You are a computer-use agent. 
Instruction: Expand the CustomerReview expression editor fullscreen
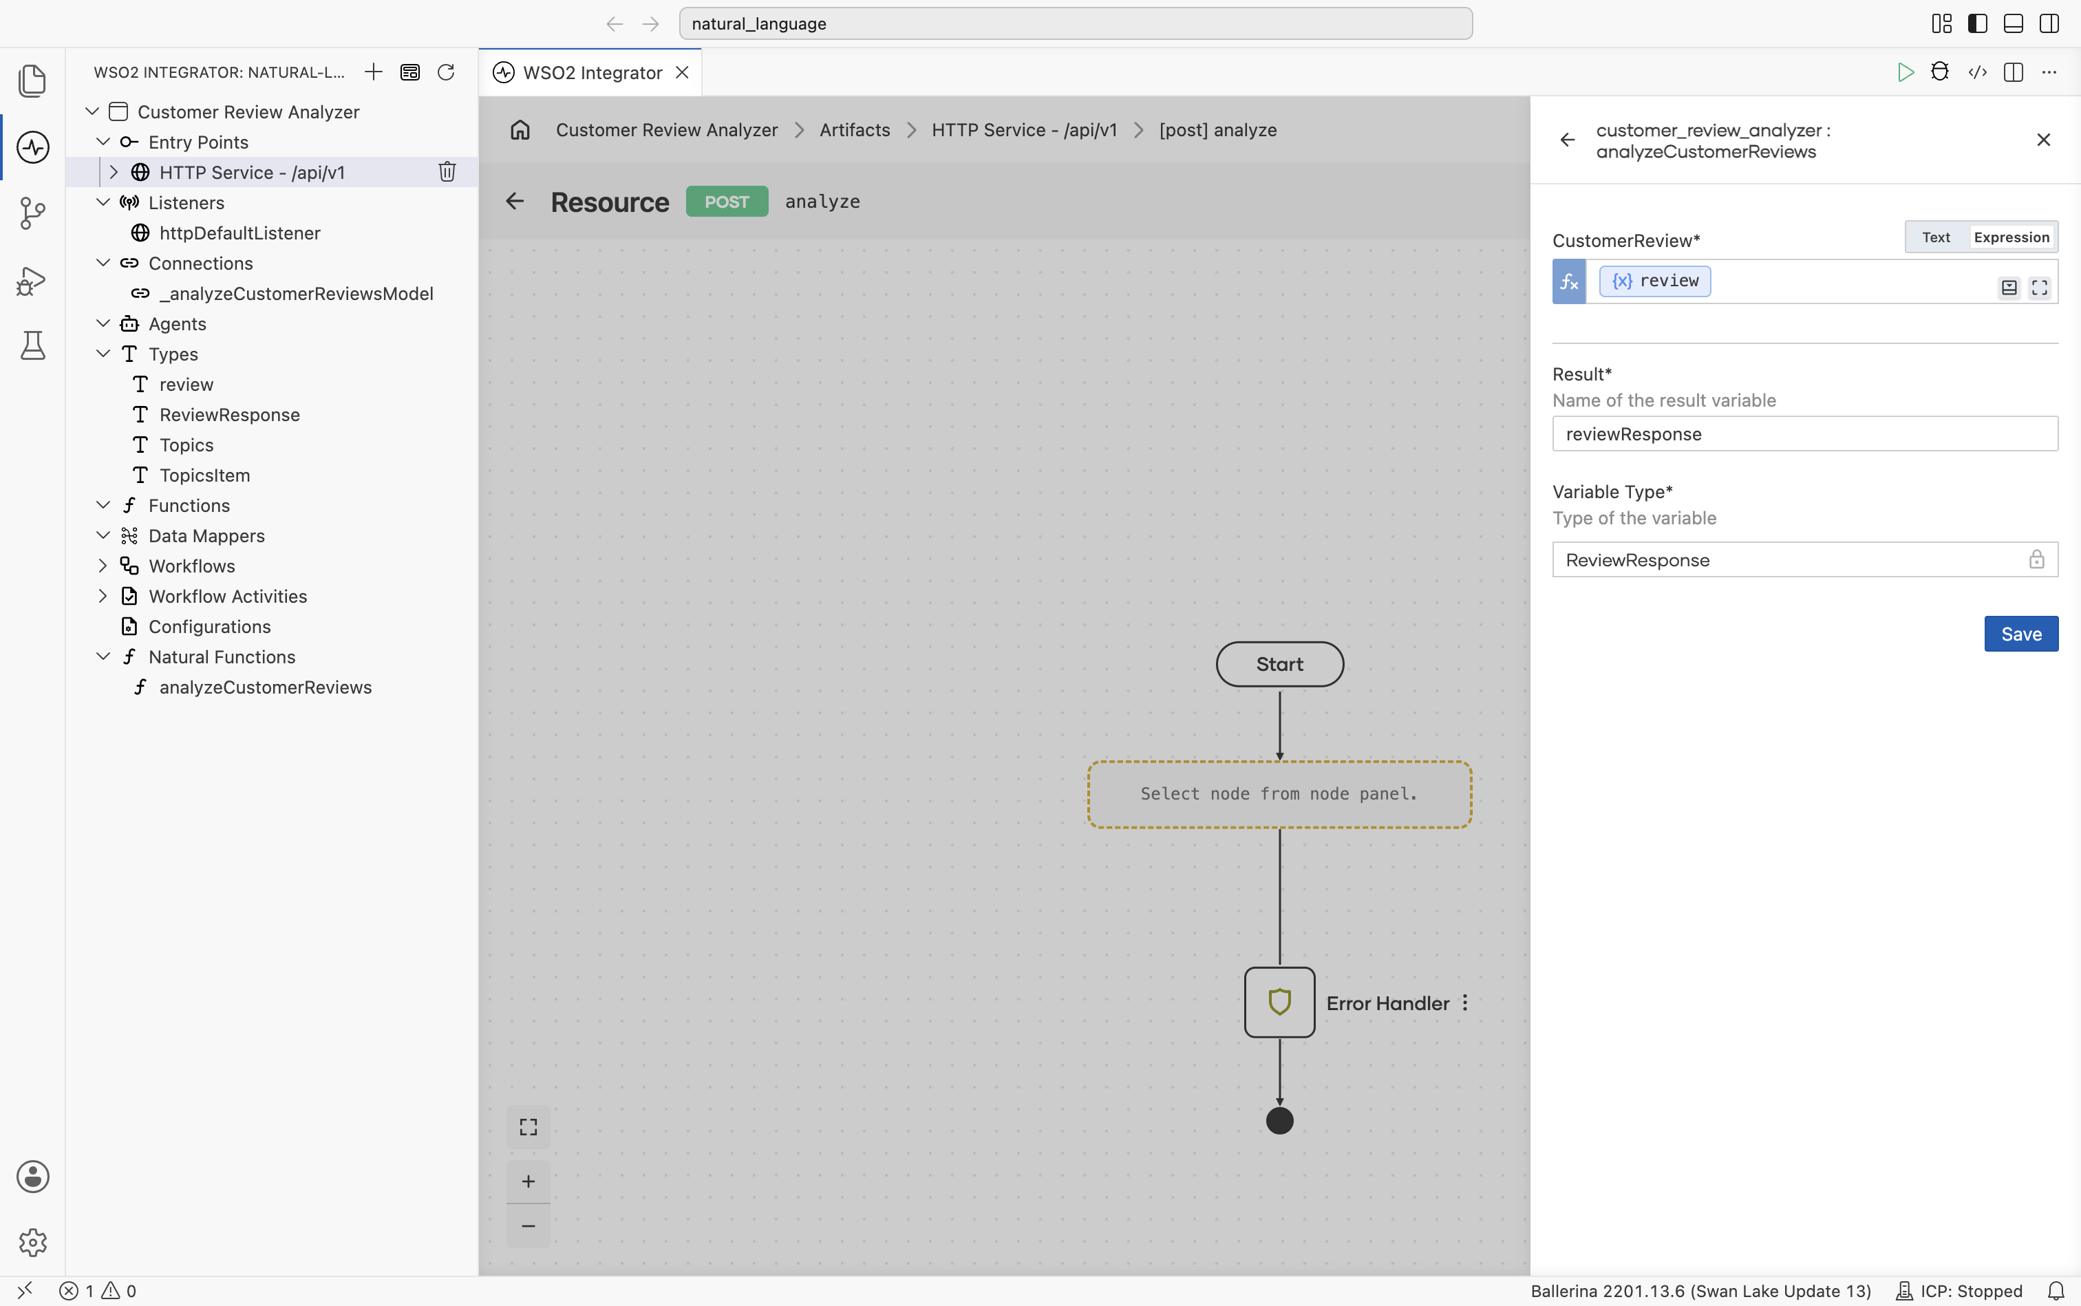click(x=2040, y=288)
